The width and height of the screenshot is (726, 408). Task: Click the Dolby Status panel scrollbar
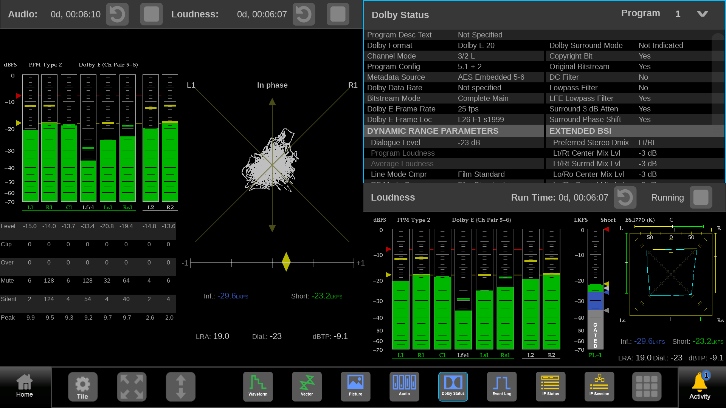click(718, 79)
